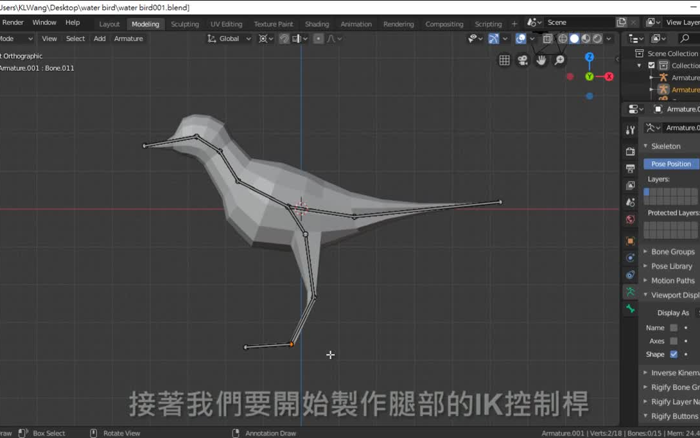Open the Armature menu in the viewport header

(128, 39)
